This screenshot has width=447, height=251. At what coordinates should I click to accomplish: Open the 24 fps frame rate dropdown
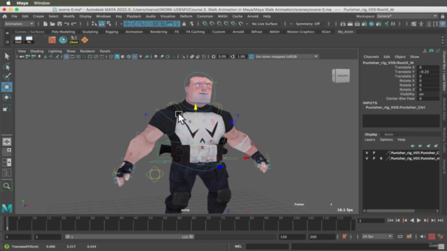point(377,236)
